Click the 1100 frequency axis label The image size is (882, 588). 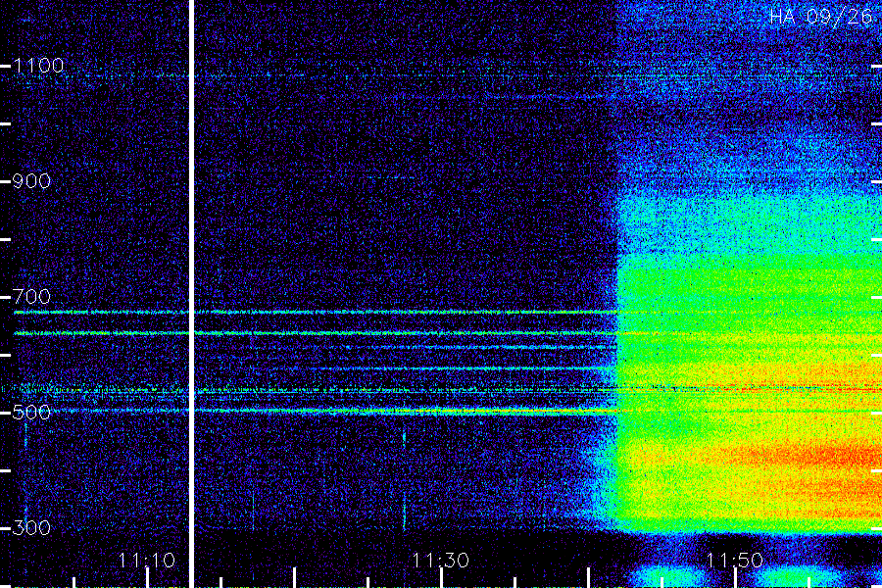click(38, 66)
